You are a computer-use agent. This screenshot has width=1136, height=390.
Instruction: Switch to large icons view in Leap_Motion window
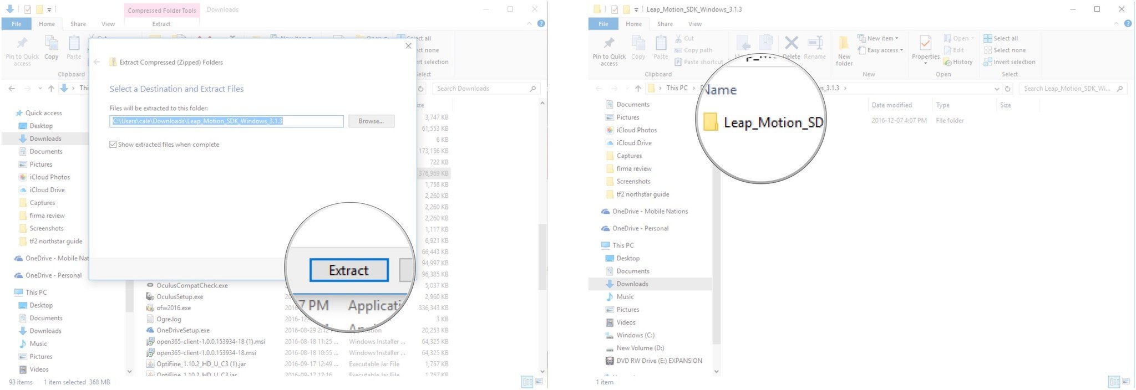coord(1126,382)
